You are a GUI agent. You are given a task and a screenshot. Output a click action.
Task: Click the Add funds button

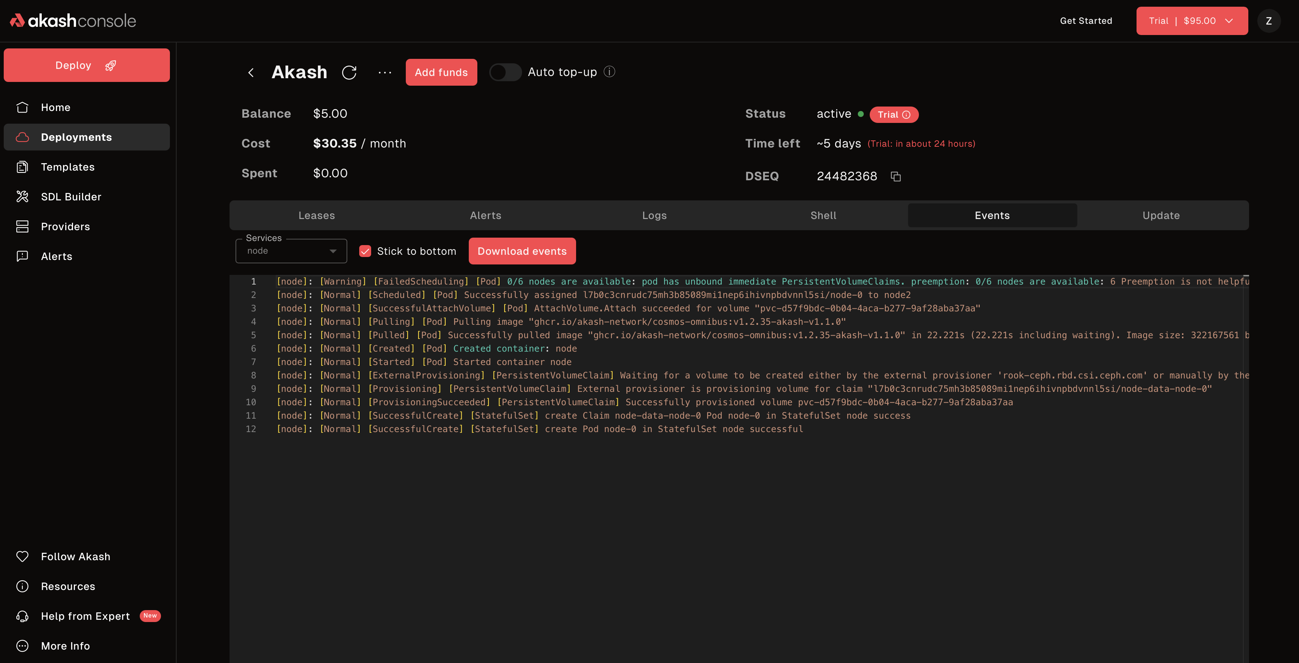(441, 73)
